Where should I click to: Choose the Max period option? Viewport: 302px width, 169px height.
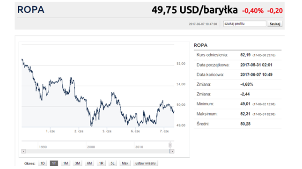125,163
